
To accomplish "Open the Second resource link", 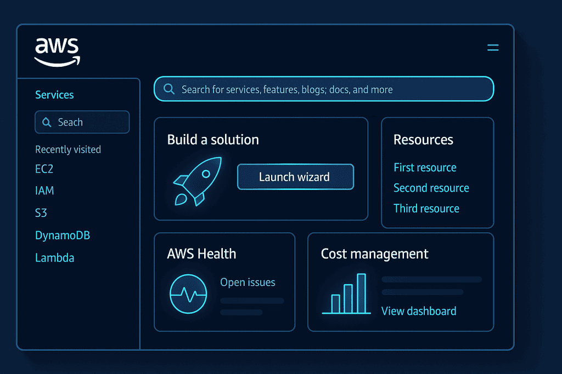I will (431, 188).
